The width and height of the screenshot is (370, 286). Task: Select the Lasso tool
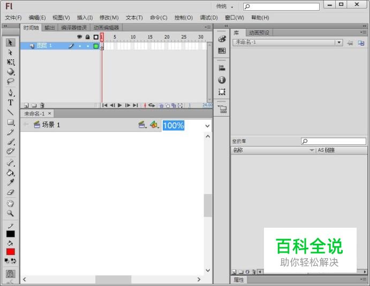pyautogui.click(x=10, y=81)
